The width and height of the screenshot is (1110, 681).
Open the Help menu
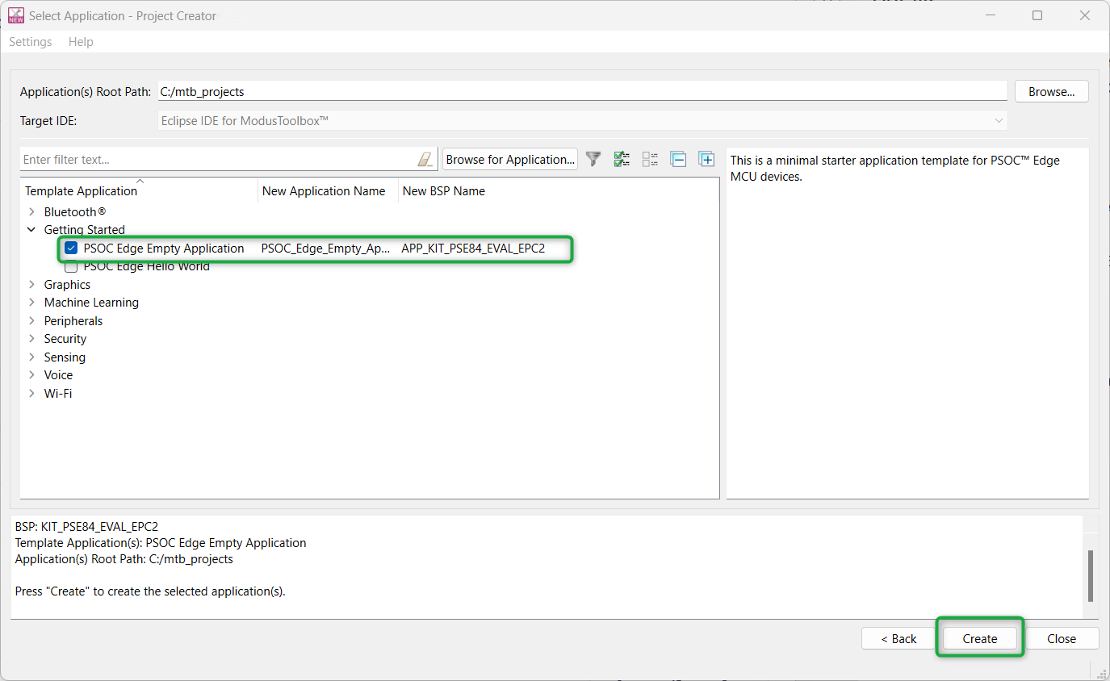(81, 42)
